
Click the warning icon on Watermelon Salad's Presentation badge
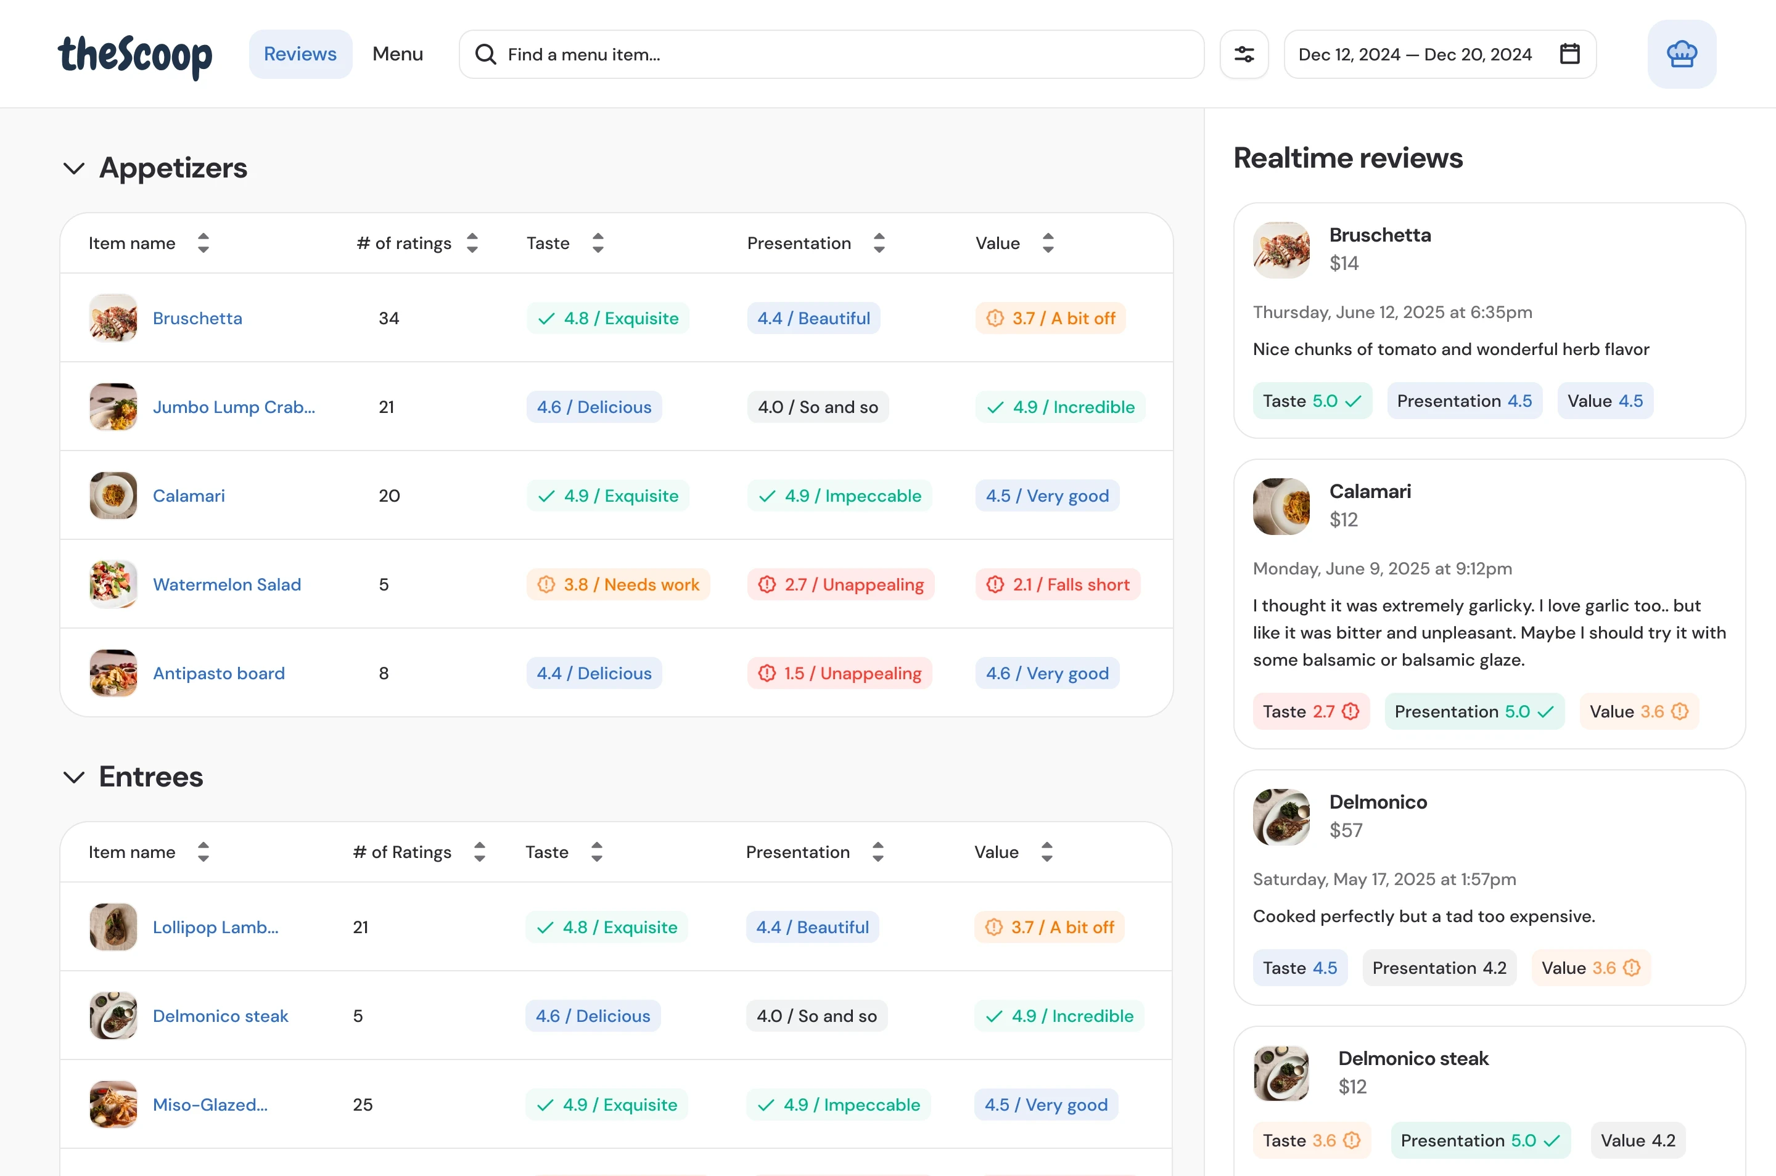pyautogui.click(x=768, y=584)
